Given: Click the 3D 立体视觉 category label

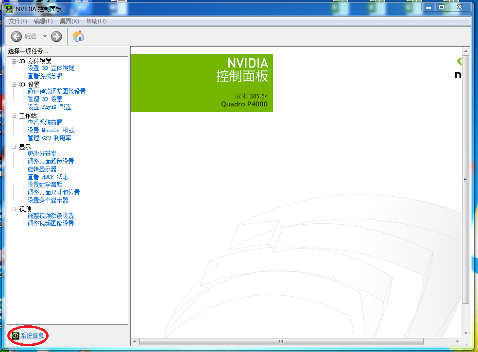Looking at the screenshot, I should tap(35, 61).
